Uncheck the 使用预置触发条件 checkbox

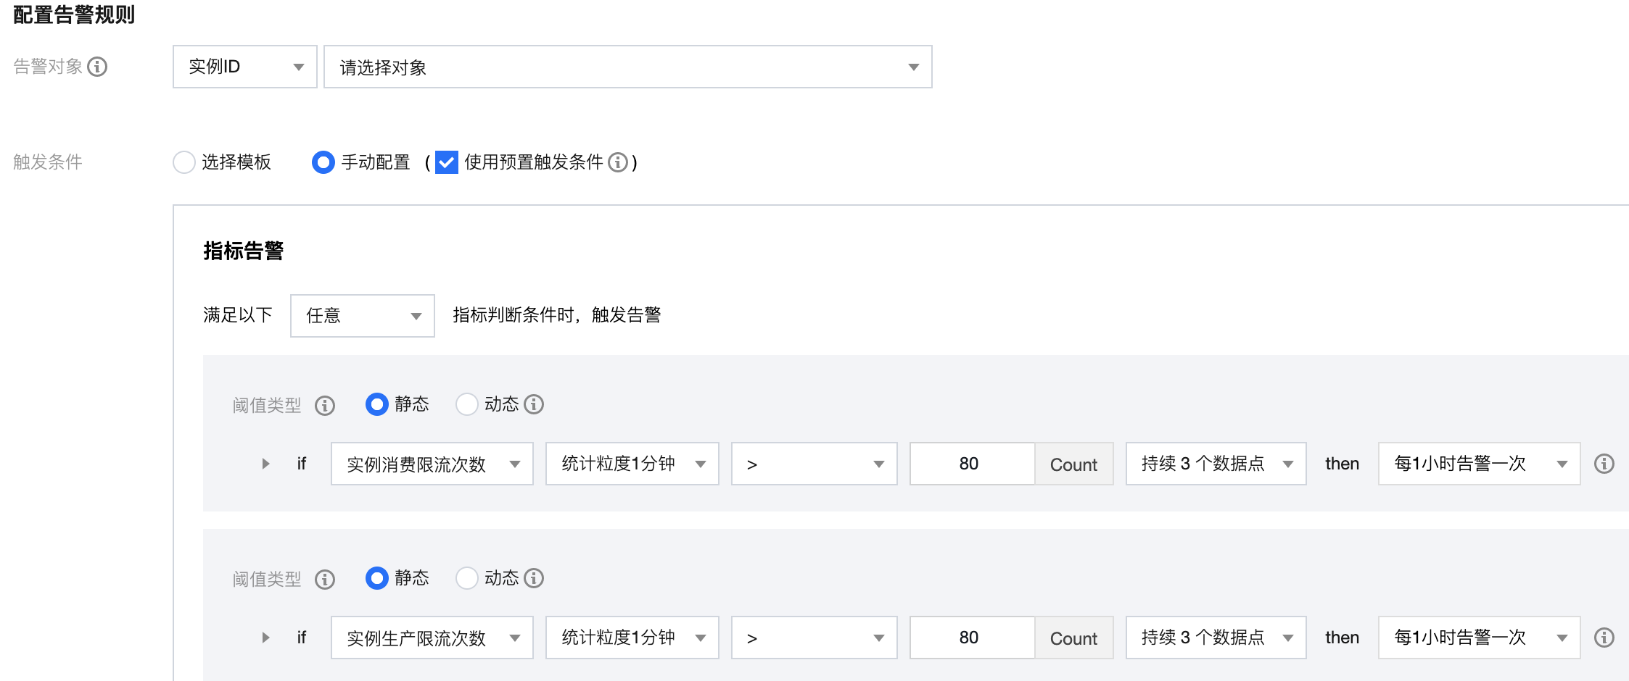click(447, 162)
